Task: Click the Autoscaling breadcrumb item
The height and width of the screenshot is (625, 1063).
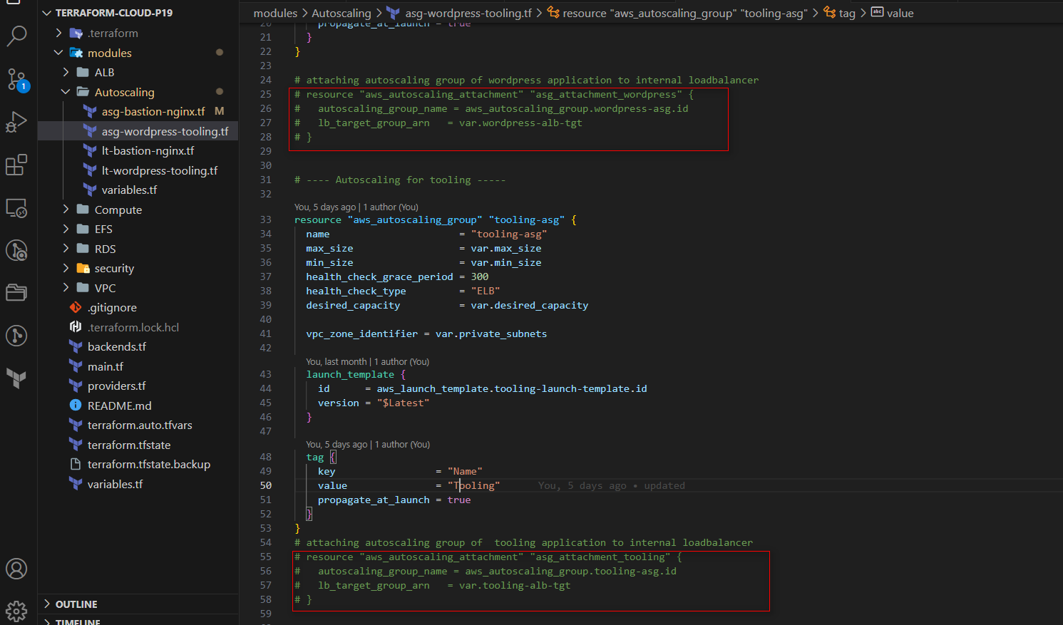Action: tap(342, 12)
